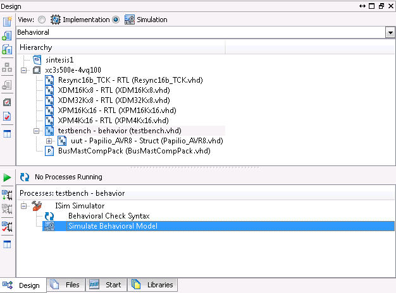Click the lower process panel table icon

coord(7,244)
